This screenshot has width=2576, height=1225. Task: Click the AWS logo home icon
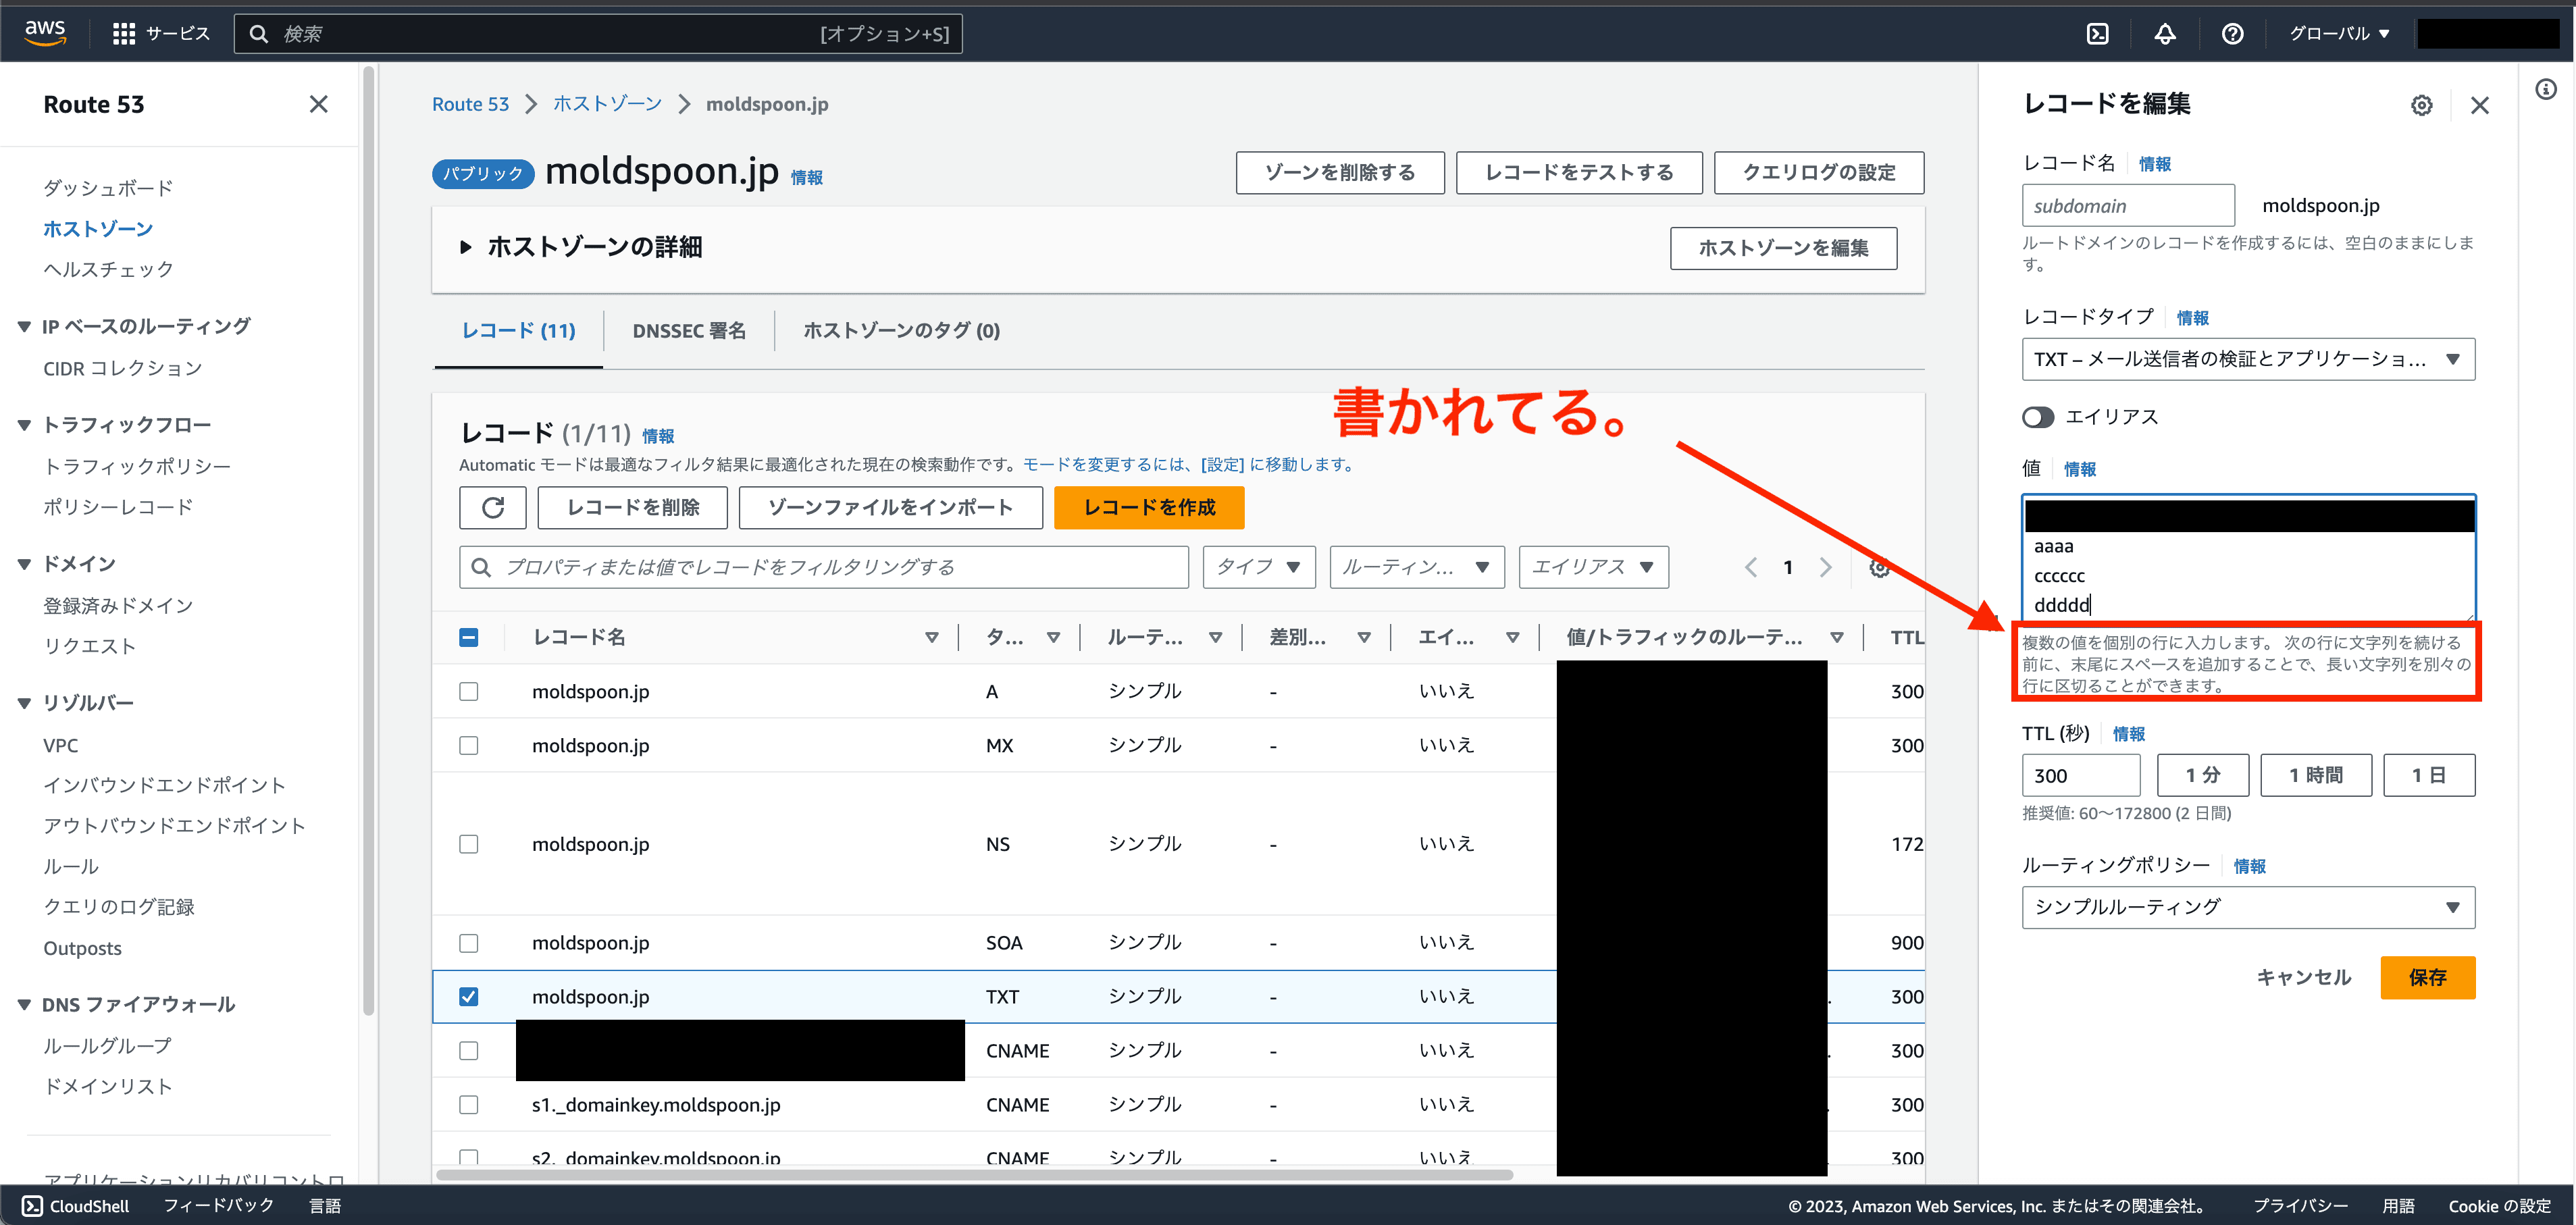pyautogui.click(x=45, y=32)
